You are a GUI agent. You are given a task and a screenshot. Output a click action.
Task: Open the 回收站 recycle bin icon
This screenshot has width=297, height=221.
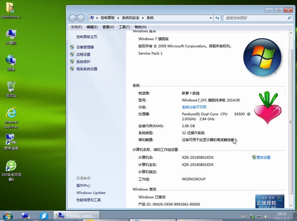11,89
